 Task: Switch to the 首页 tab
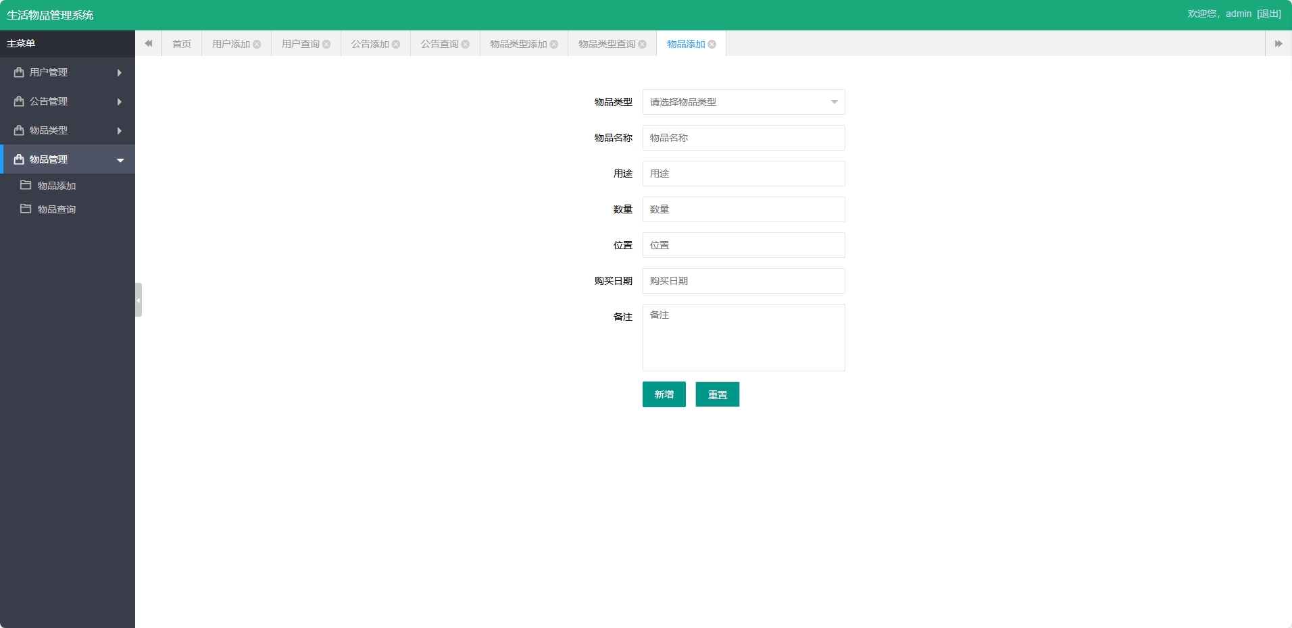(181, 43)
